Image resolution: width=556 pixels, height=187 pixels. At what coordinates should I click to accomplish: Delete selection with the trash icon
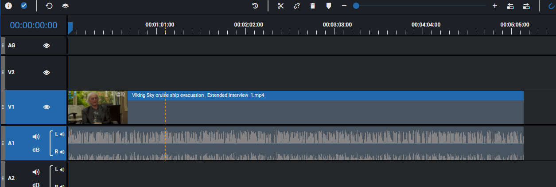click(x=313, y=6)
